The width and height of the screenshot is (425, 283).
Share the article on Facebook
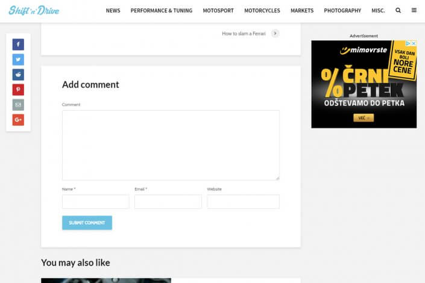click(x=18, y=45)
